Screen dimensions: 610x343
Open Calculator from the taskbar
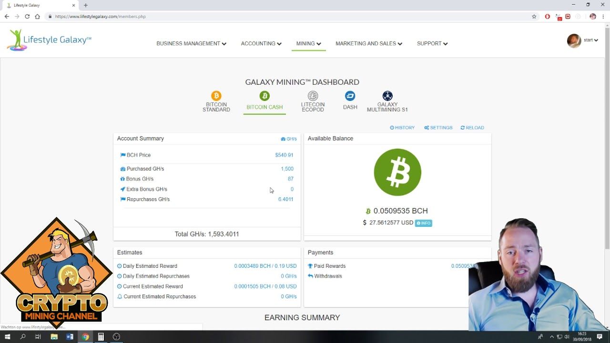coord(101,337)
